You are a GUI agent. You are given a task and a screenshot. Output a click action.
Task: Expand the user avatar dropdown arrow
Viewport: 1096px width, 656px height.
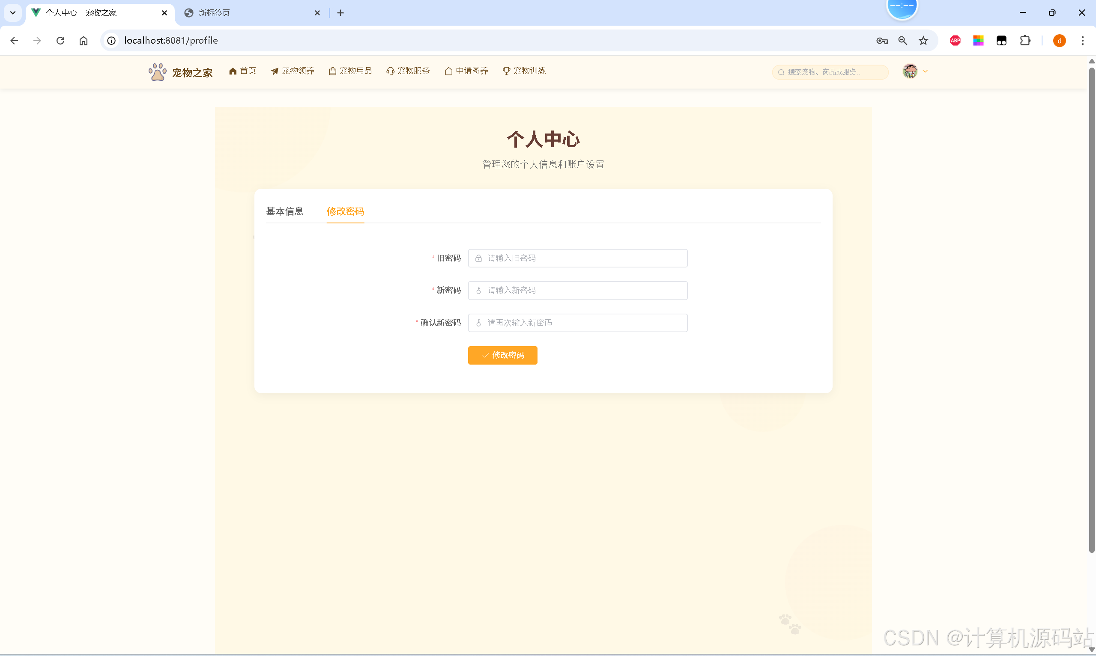point(925,71)
